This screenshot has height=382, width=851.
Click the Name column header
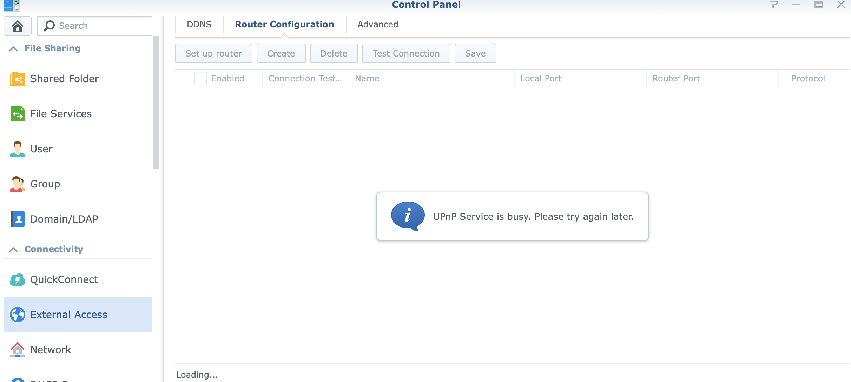(x=431, y=78)
